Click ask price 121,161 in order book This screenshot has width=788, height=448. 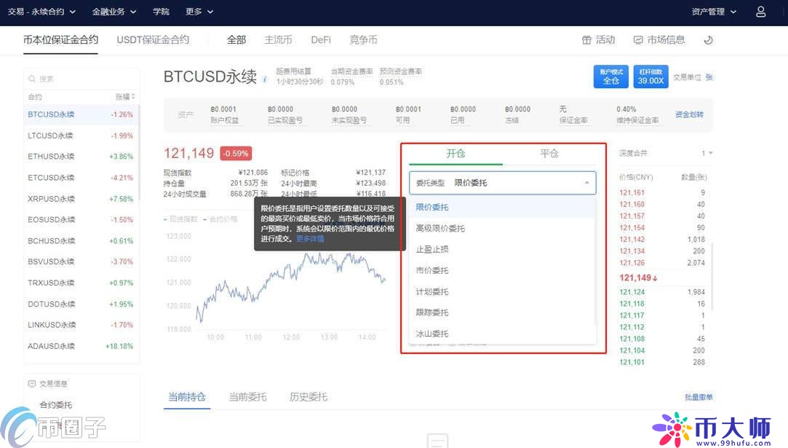coord(632,193)
